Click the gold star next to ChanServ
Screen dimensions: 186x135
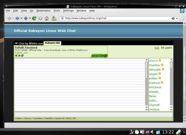click(162, 65)
